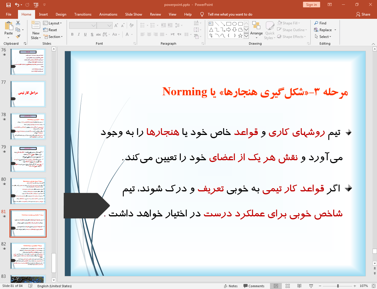Viewport: 377px width, 289px height.
Task: Toggle italic formatting
Action: point(79,34)
